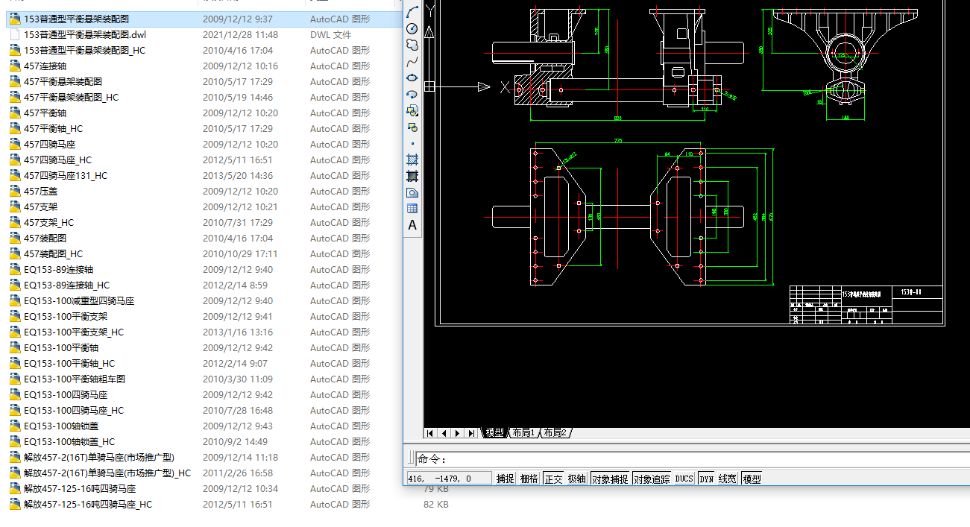The image size is (970, 527).
Task: Select file 457平衡轴 in the list
Action: pyautogui.click(x=45, y=113)
